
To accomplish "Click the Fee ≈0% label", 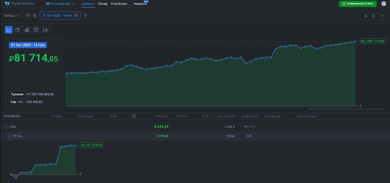I will [x=17, y=102].
